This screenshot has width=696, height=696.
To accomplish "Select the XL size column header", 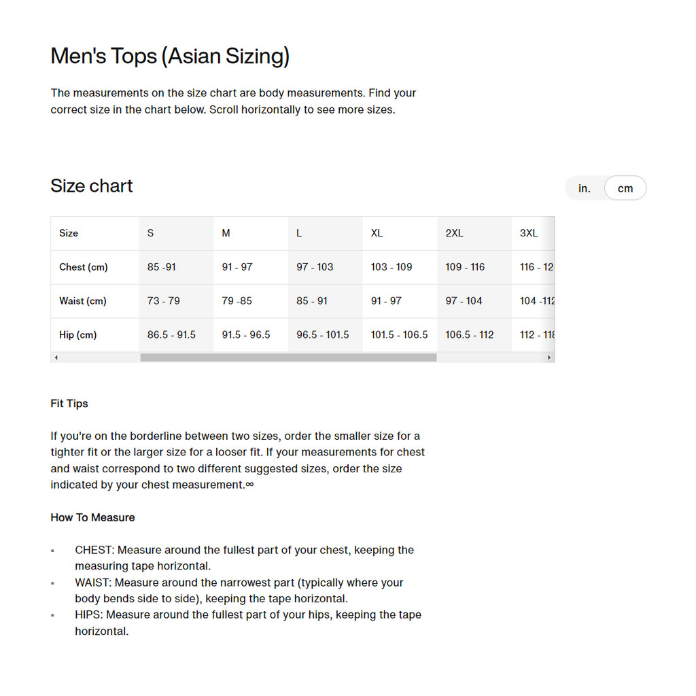I will (x=377, y=233).
